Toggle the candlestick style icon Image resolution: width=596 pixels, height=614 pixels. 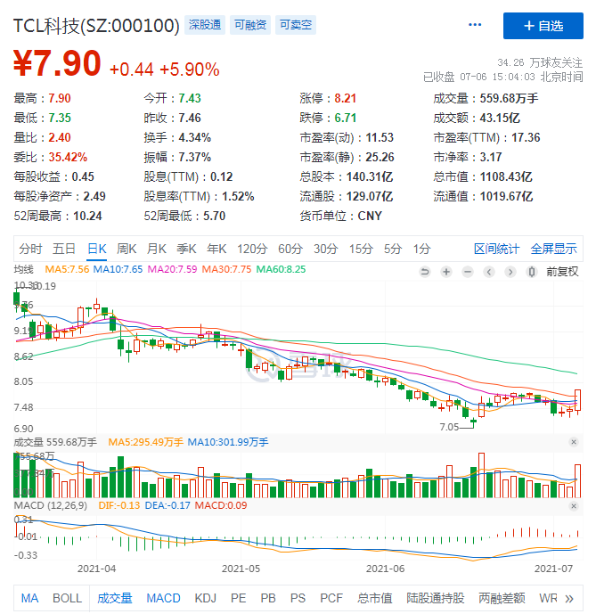pyautogui.click(x=533, y=271)
